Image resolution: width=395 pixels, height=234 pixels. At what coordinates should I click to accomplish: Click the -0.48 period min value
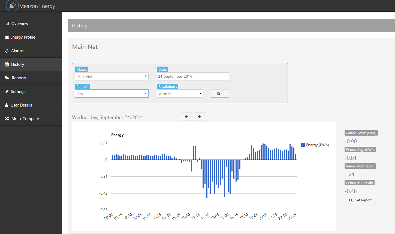(351, 191)
